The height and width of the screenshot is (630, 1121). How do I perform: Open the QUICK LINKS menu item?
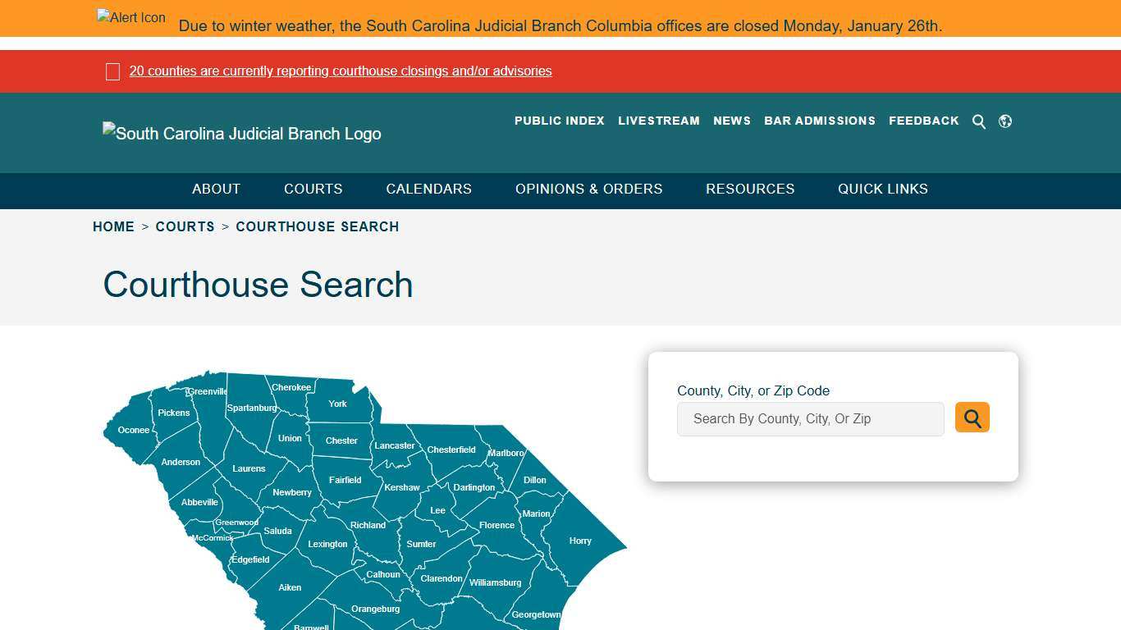tap(882, 189)
